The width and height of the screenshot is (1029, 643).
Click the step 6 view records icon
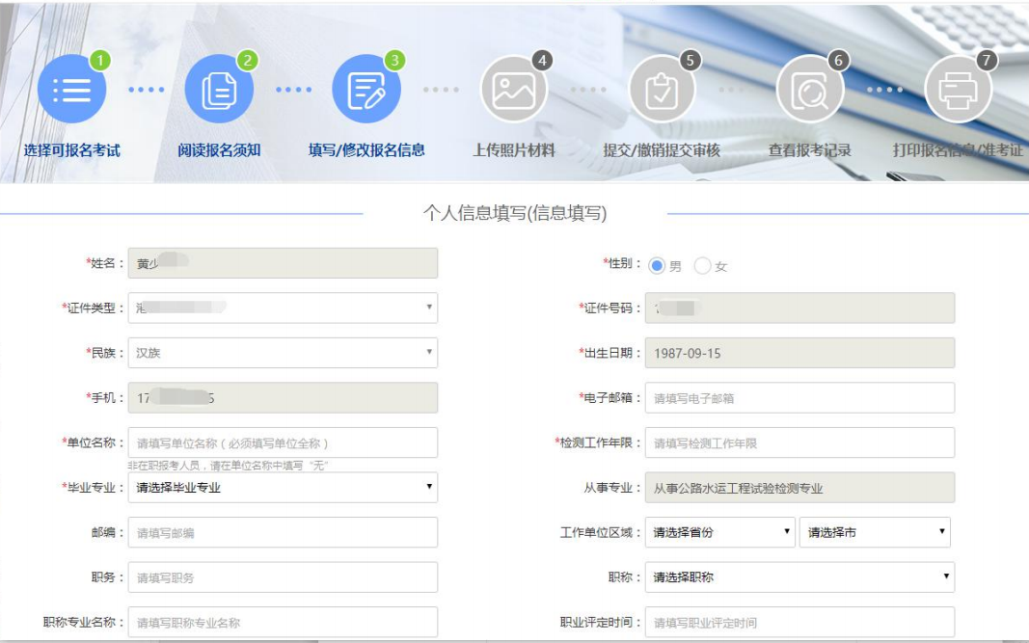click(809, 90)
